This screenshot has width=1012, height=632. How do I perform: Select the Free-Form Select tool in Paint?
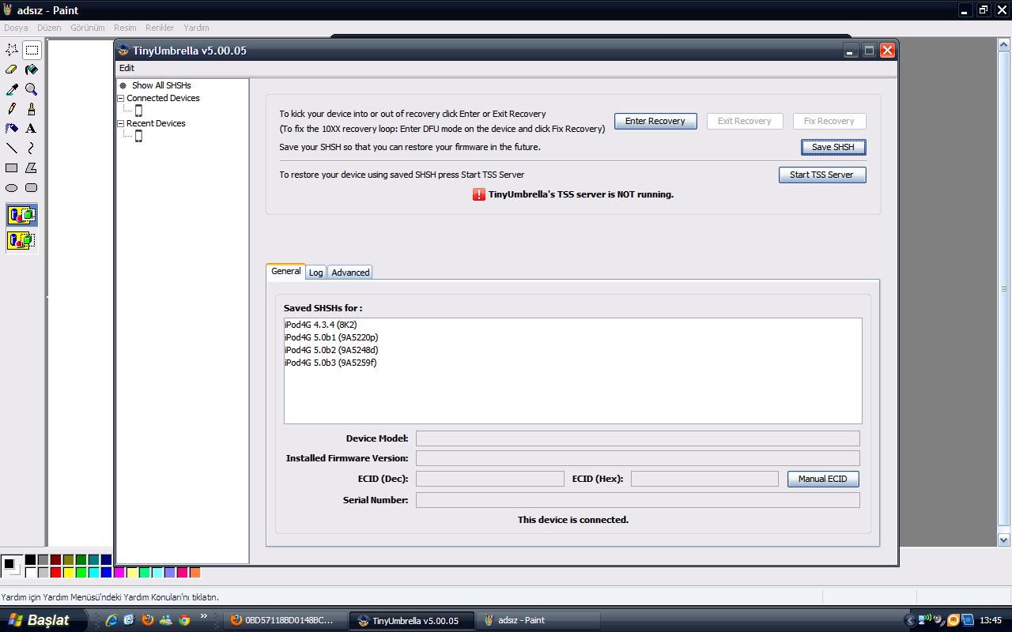click(x=12, y=50)
